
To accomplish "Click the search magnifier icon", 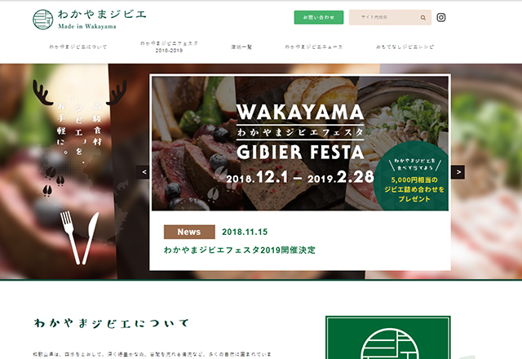I will click(x=422, y=18).
